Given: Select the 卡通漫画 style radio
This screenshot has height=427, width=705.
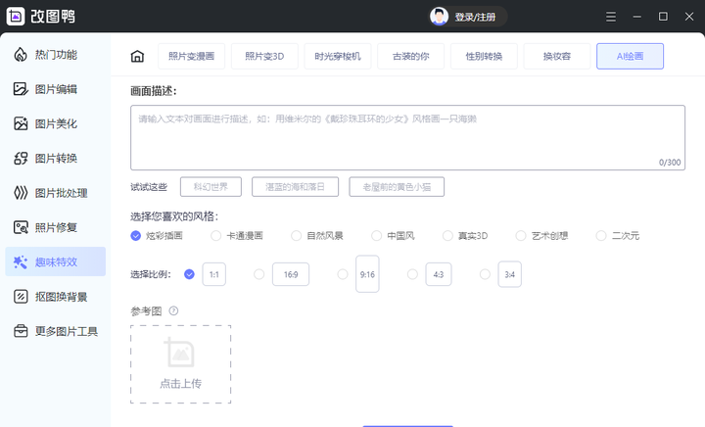Looking at the screenshot, I should pyautogui.click(x=215, y=235).
